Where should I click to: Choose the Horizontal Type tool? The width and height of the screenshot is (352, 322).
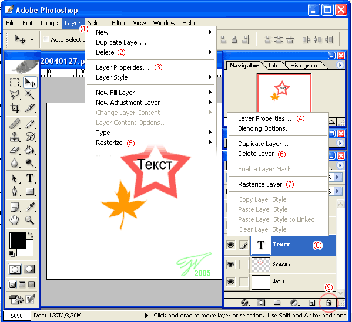point(30,178)
